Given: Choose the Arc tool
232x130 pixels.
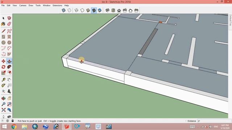Looking at the screenshot, I should [3, 48].
